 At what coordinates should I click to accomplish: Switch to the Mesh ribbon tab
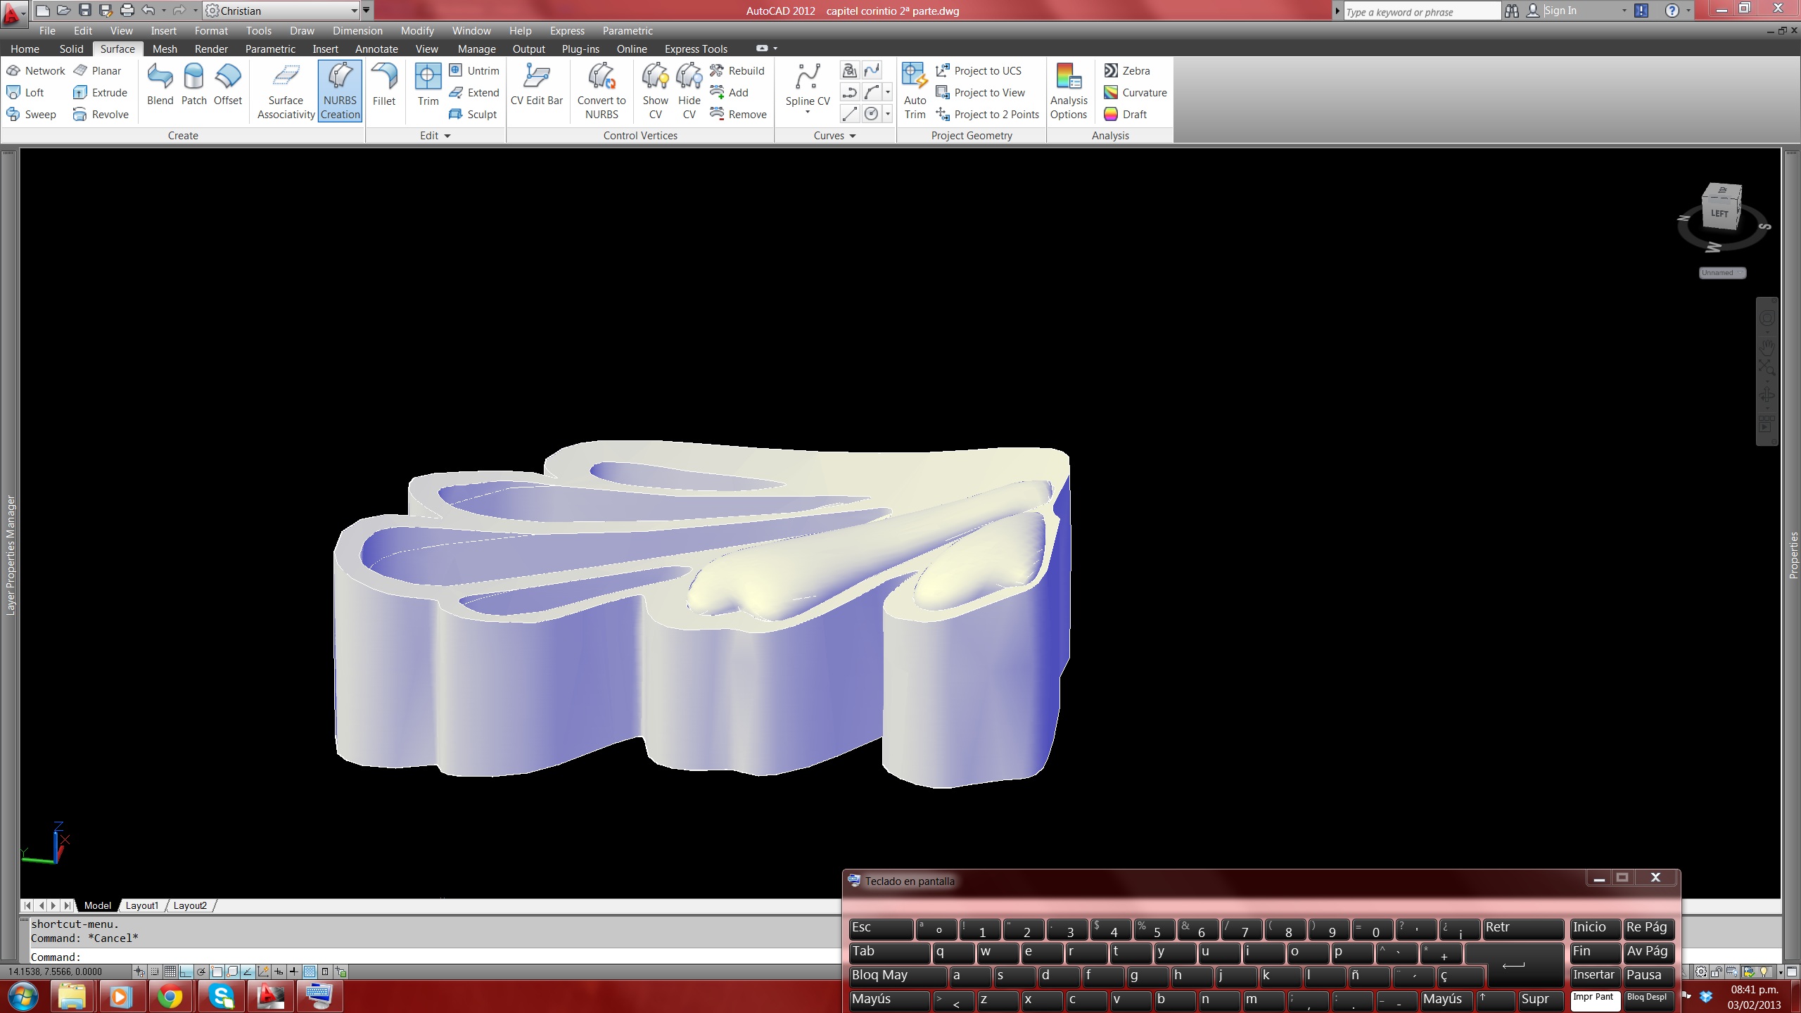pos(165,49)
